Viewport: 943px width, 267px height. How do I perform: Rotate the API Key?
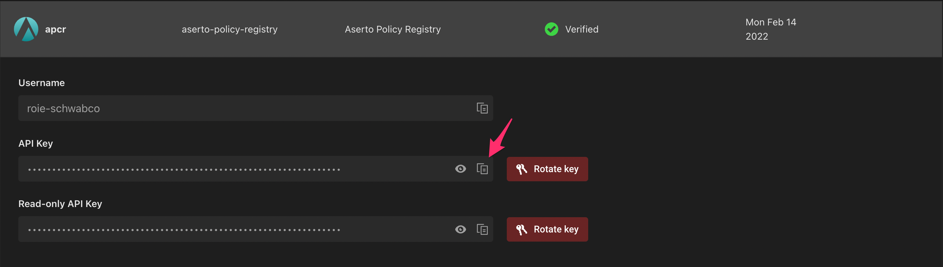pos(547,169)
